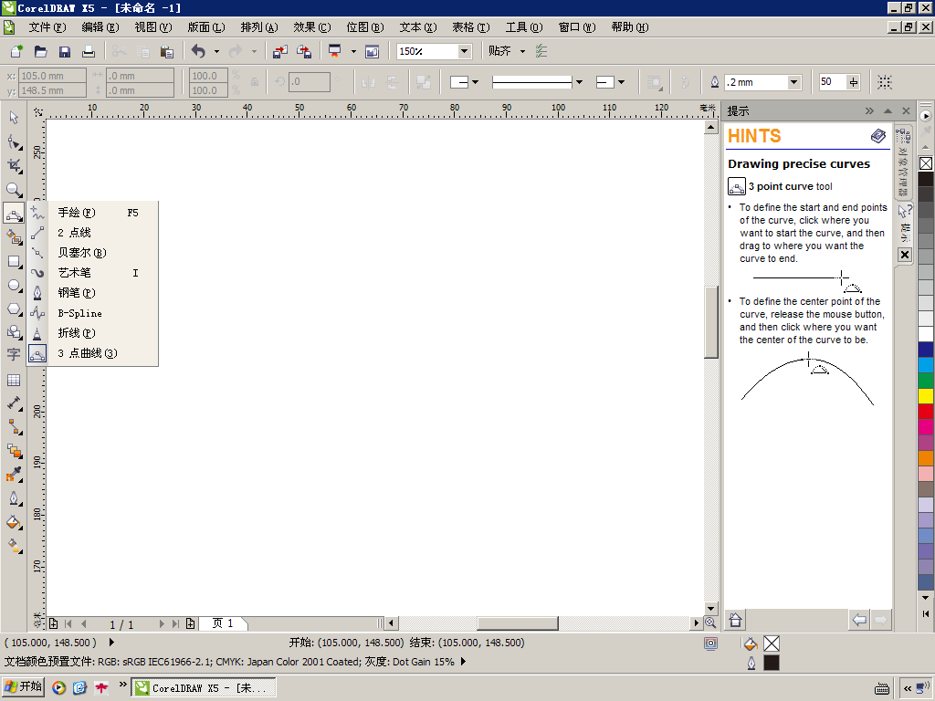Click the freehand smoothing value field 50
Screen dimensions: 935x701
[x=833, y=82]
